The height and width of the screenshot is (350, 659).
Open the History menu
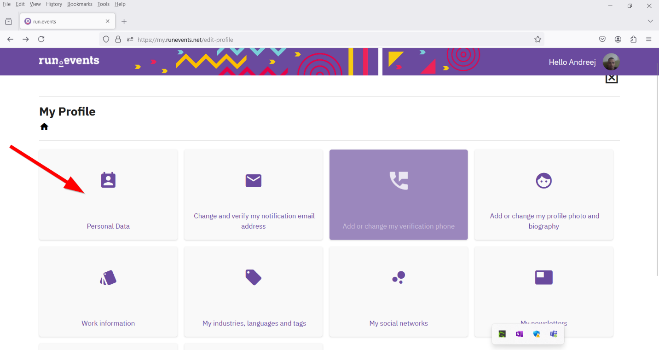tap(54, 4)
